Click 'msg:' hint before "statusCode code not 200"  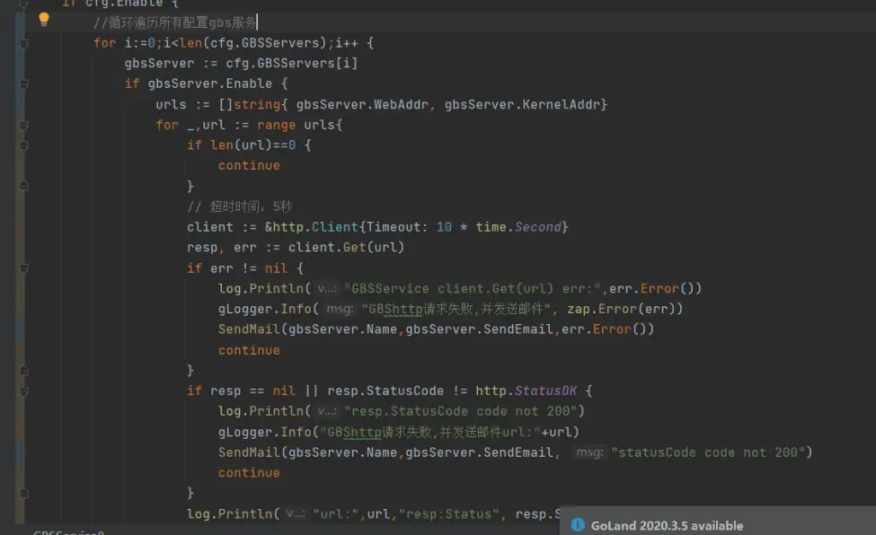tap(589, 452)
